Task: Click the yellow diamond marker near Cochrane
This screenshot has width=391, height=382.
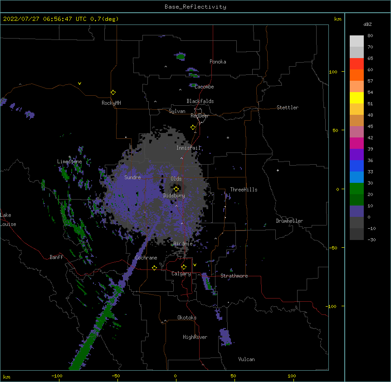Action: (x=154, y=268)
